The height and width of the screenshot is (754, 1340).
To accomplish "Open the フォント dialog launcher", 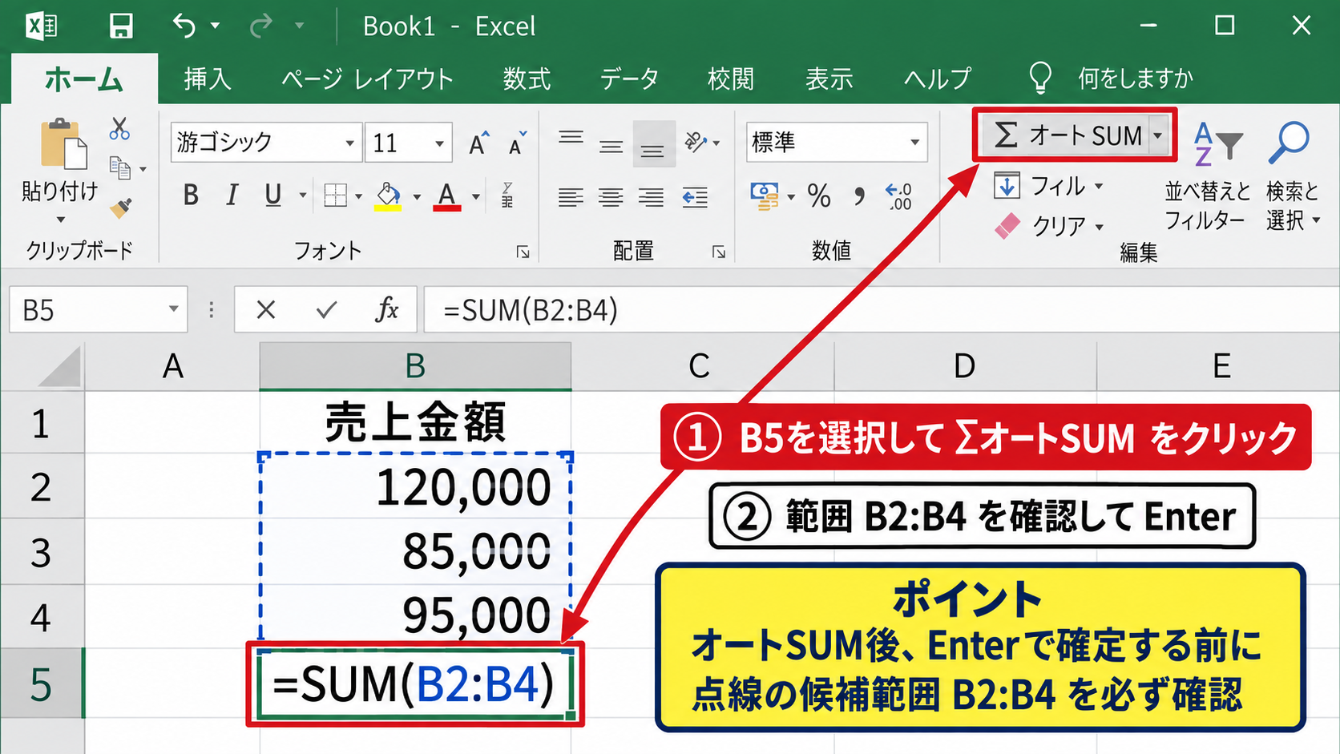I will click(523, 252).
